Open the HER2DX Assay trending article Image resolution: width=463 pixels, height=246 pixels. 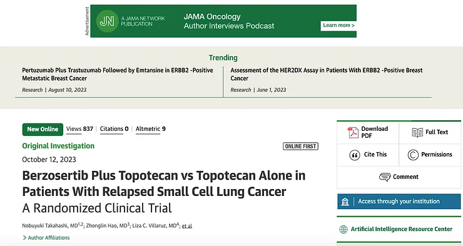(x=326, y=74)
